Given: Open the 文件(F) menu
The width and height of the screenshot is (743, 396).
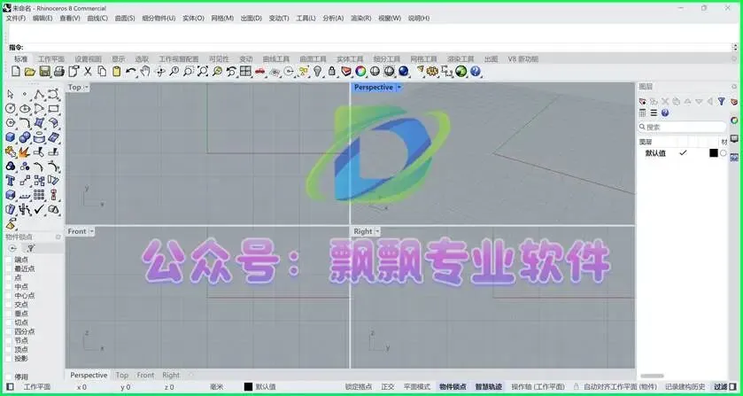Looking at the screenshot, I should pyautogui.click(x=16, y=18).
